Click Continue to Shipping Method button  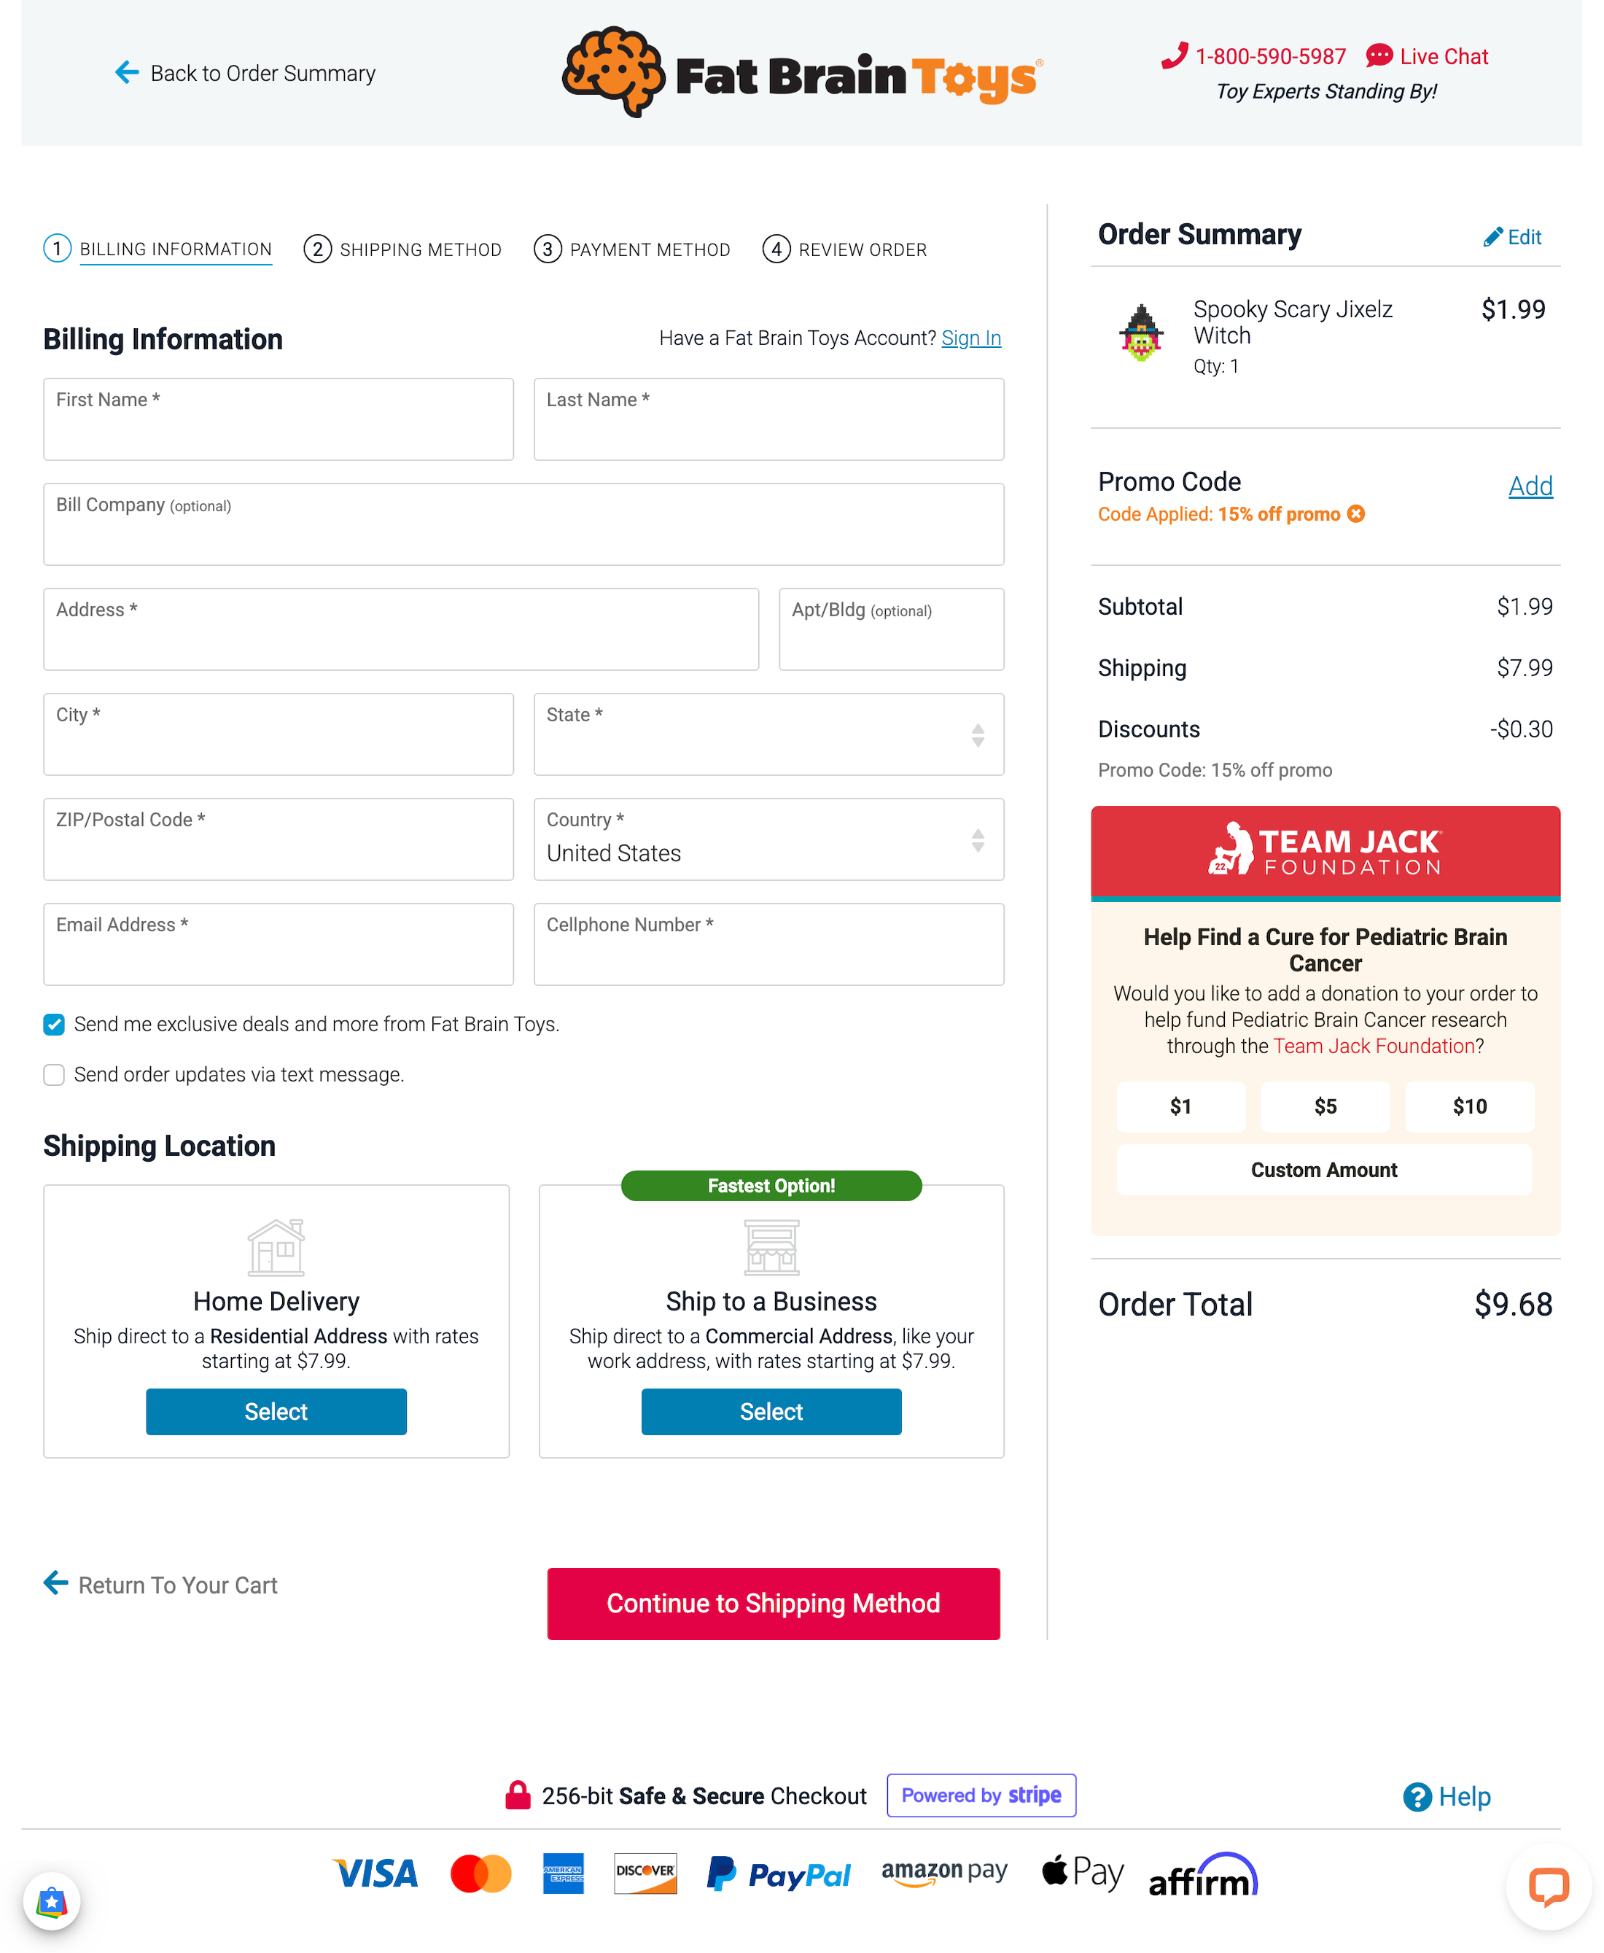coord(772,1603)
